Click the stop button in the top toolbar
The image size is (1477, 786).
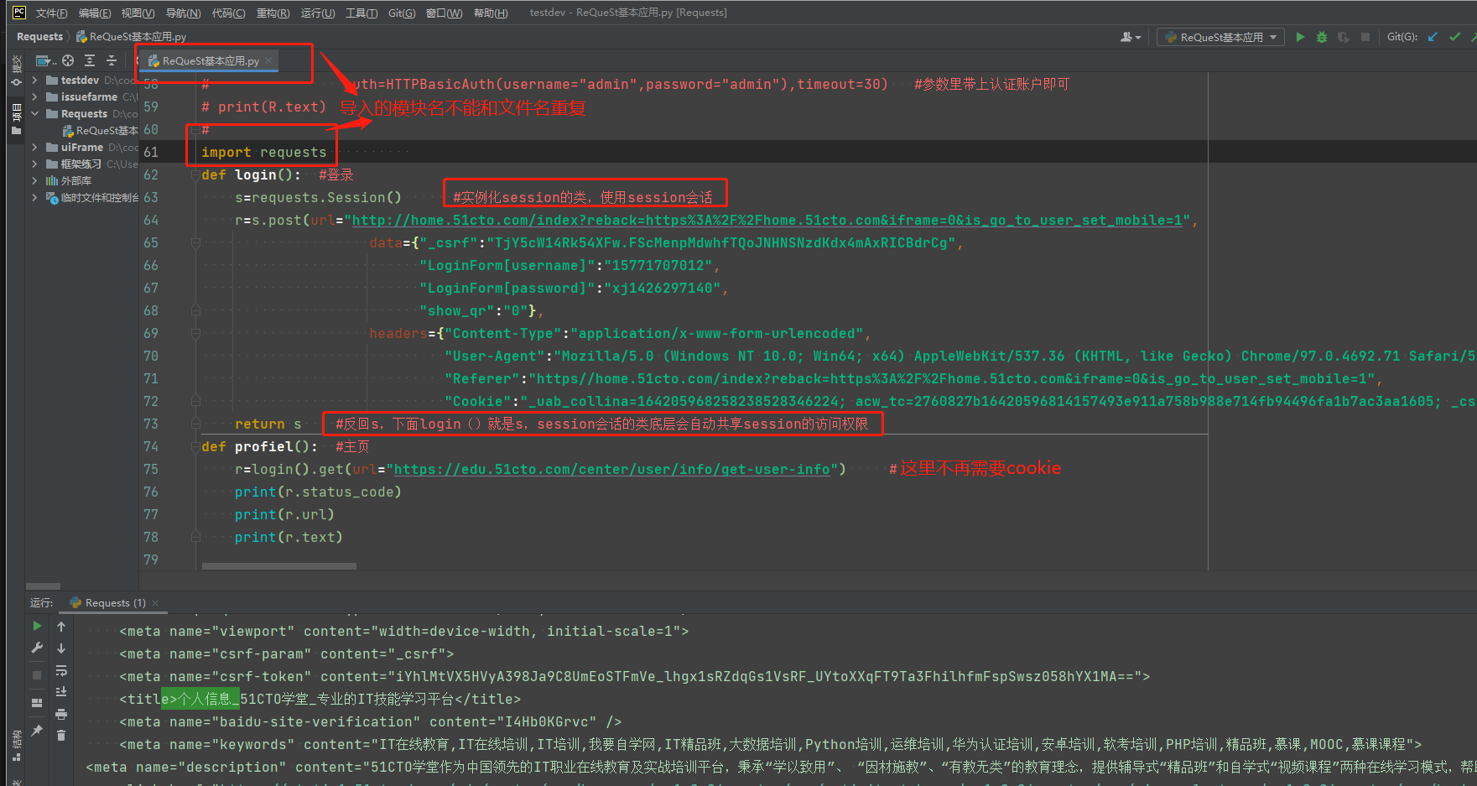[x=1365, y=37]
